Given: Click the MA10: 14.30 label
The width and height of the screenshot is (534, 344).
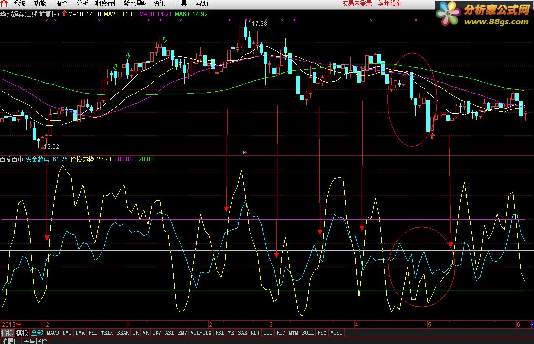Looking at the screenshot, I should (x=85, y=14).
